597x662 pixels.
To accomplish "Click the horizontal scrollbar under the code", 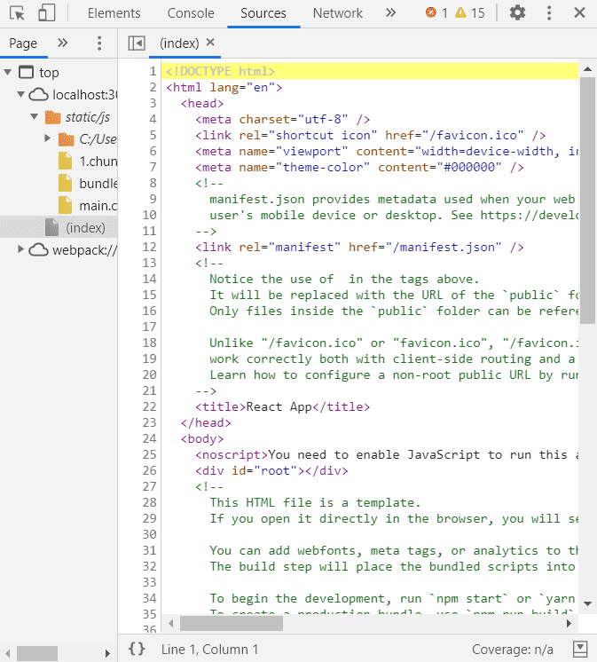I will 231,624.
